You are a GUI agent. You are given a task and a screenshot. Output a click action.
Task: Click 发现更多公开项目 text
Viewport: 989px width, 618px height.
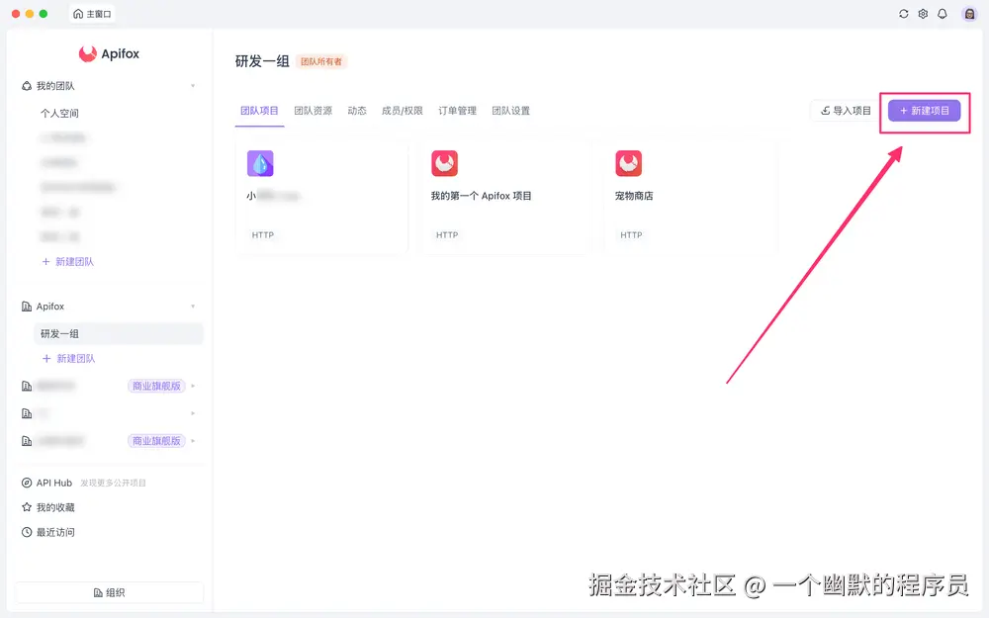pos(113,484)
